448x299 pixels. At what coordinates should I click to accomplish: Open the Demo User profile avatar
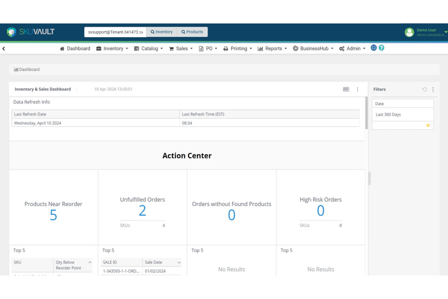click(409, 32)
